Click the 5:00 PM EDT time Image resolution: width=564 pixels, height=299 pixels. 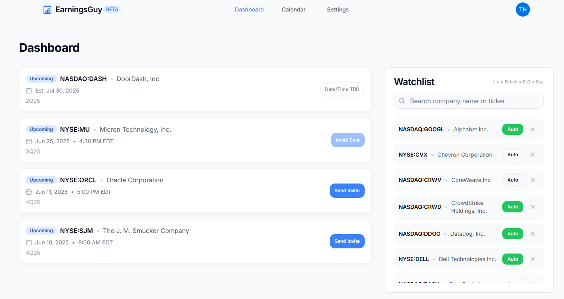pos(95,192)
